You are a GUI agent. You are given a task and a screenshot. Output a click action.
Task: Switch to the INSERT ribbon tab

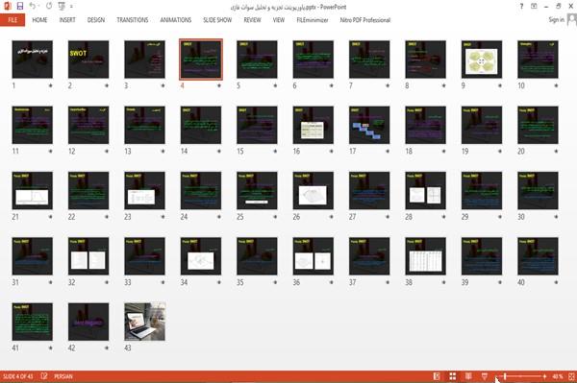pos(67,20)
